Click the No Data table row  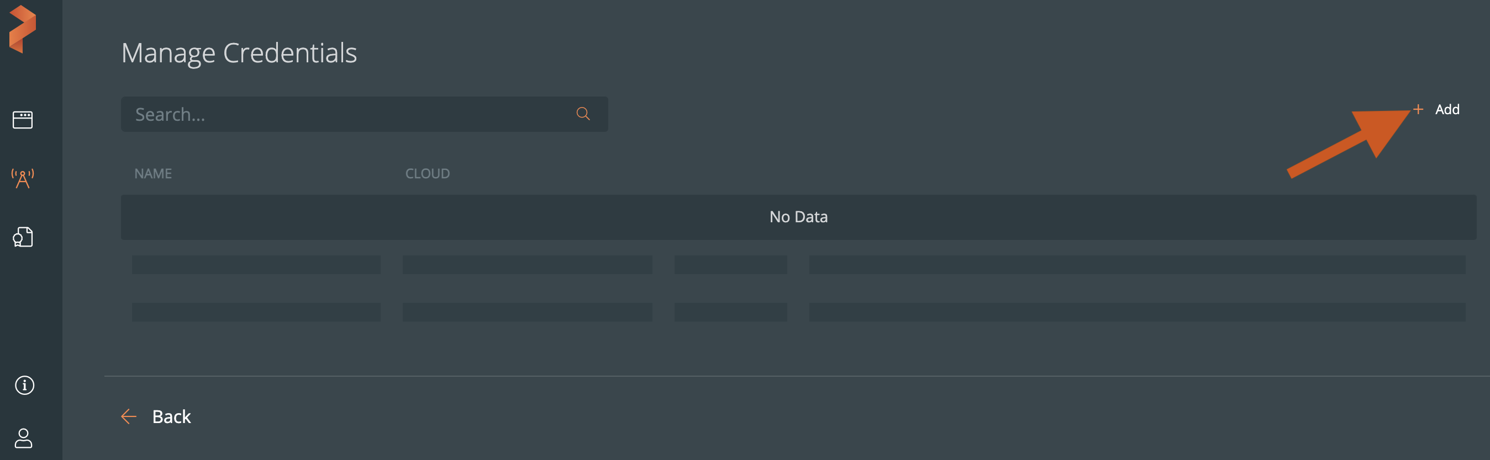798,217
